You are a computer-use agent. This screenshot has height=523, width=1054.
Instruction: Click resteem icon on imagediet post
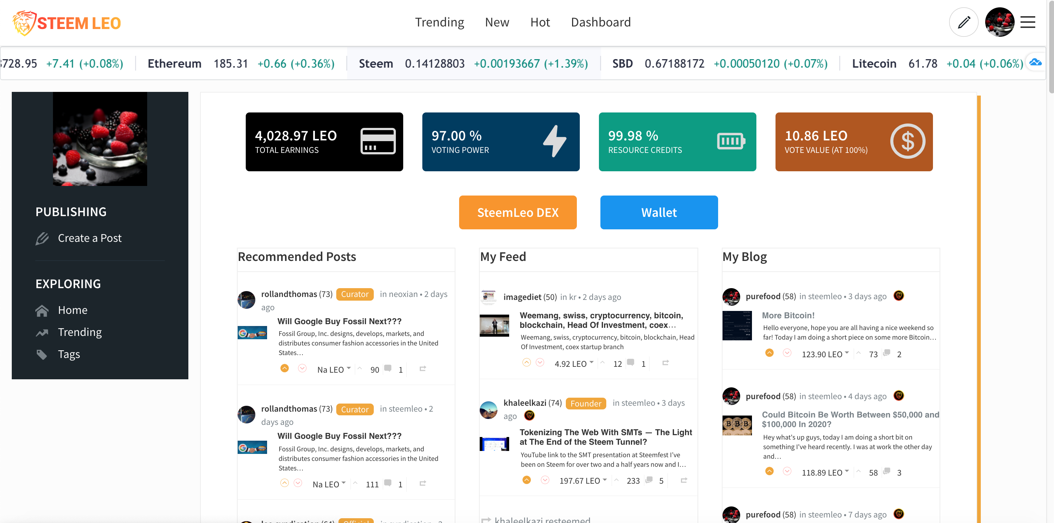(665, 363)
